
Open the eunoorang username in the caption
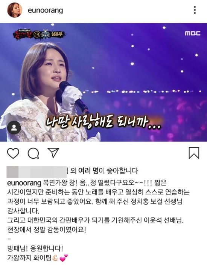pos(24,183)
